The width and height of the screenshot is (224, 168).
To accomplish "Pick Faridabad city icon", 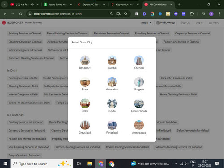I will pyautogui.click(x=112, y=125).
